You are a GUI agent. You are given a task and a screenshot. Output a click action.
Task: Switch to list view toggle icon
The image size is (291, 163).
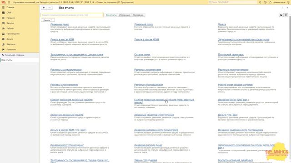(286, 15)
